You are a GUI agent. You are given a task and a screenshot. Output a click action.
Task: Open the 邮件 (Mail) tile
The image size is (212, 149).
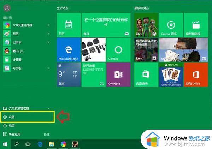(x=106, y=25)
